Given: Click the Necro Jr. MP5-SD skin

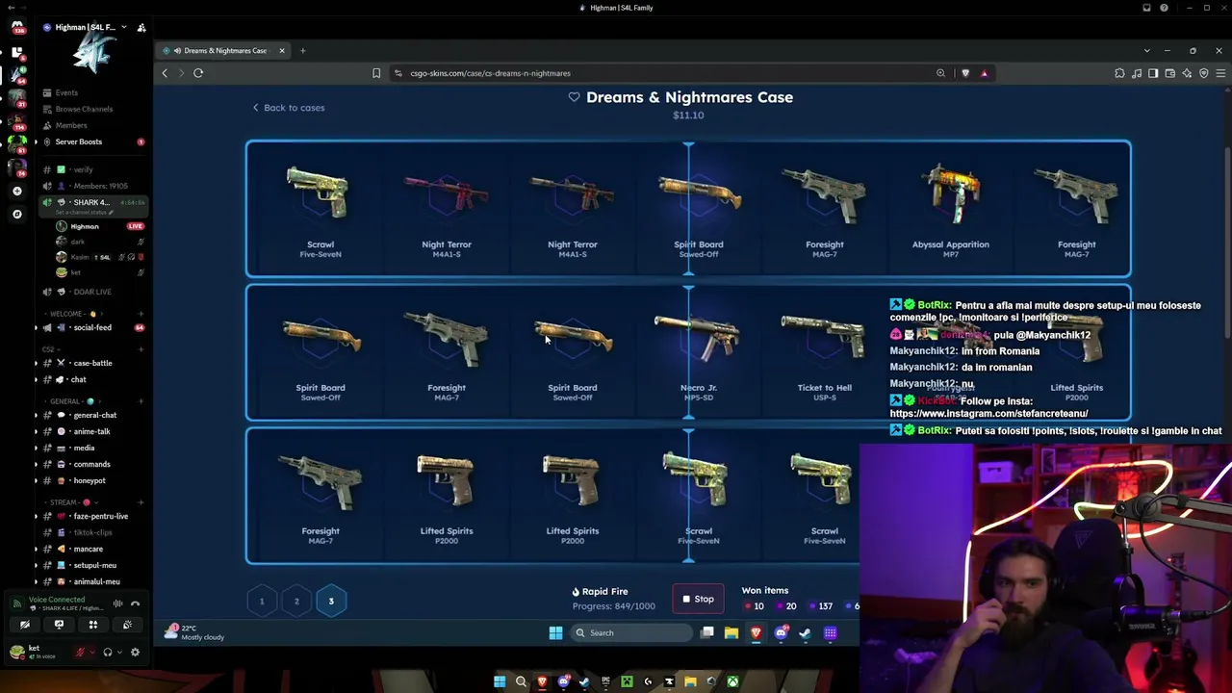Looking at the screenshot, I should [x=699, y=354].
